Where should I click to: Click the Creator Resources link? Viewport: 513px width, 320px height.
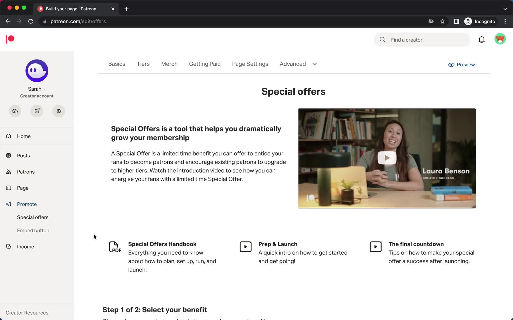(27, 313)
